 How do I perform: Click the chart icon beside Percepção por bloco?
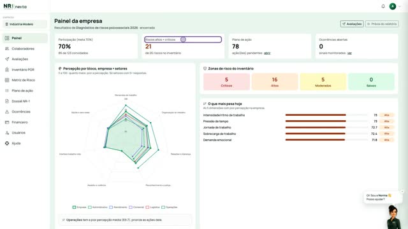60,69
